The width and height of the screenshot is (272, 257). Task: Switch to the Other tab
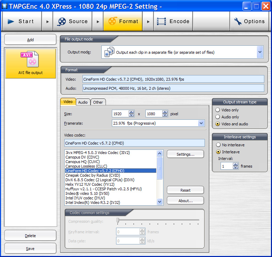pos(98,102)
